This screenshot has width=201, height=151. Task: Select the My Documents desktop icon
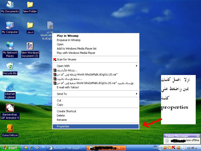[10, 7]
